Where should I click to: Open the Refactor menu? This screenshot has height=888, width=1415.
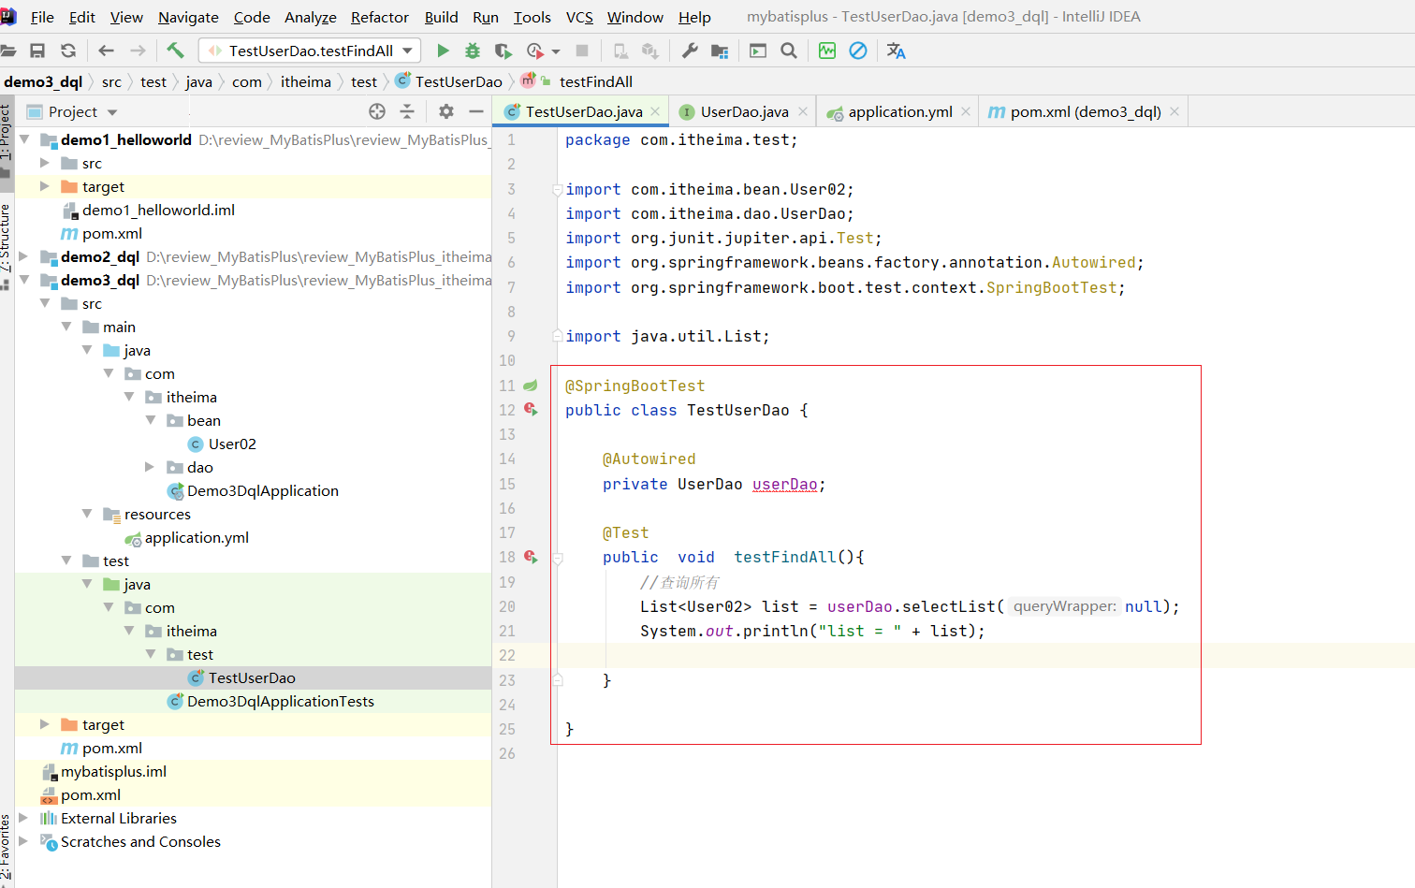tap(379, 17)
